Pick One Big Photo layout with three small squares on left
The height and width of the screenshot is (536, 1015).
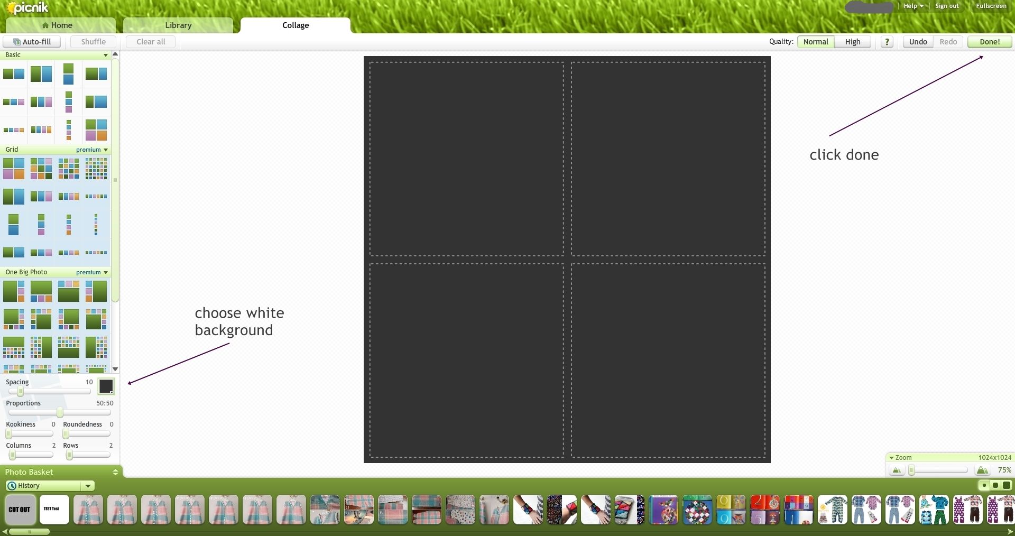coord(96,291)
